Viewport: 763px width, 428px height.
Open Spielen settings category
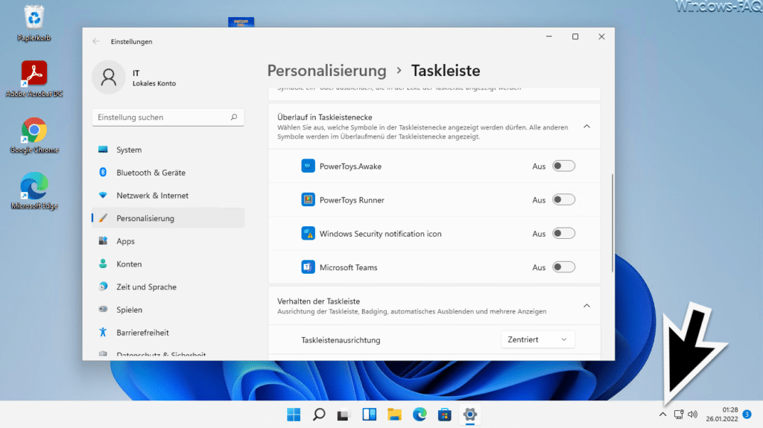coord(168,310)
